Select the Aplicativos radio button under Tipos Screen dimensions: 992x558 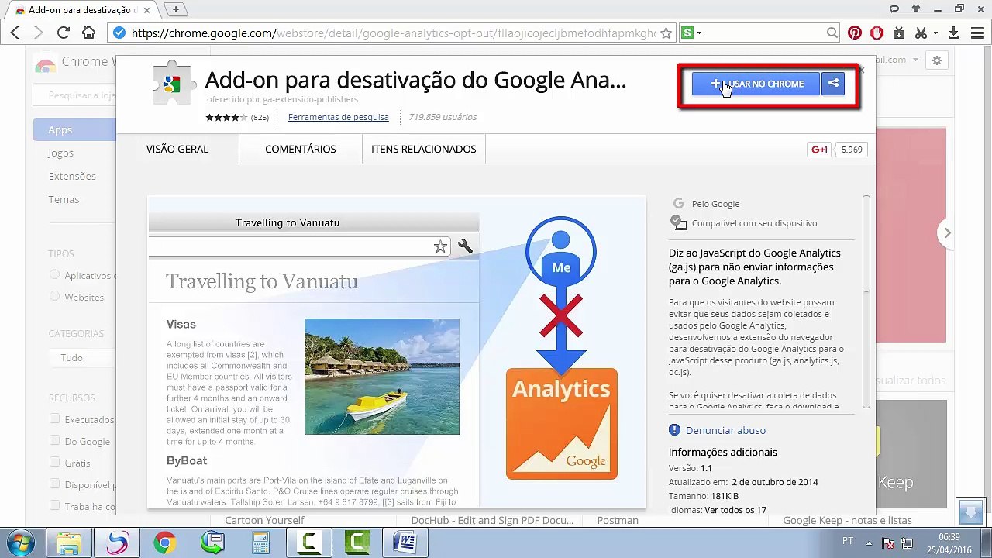pos(54,274)
